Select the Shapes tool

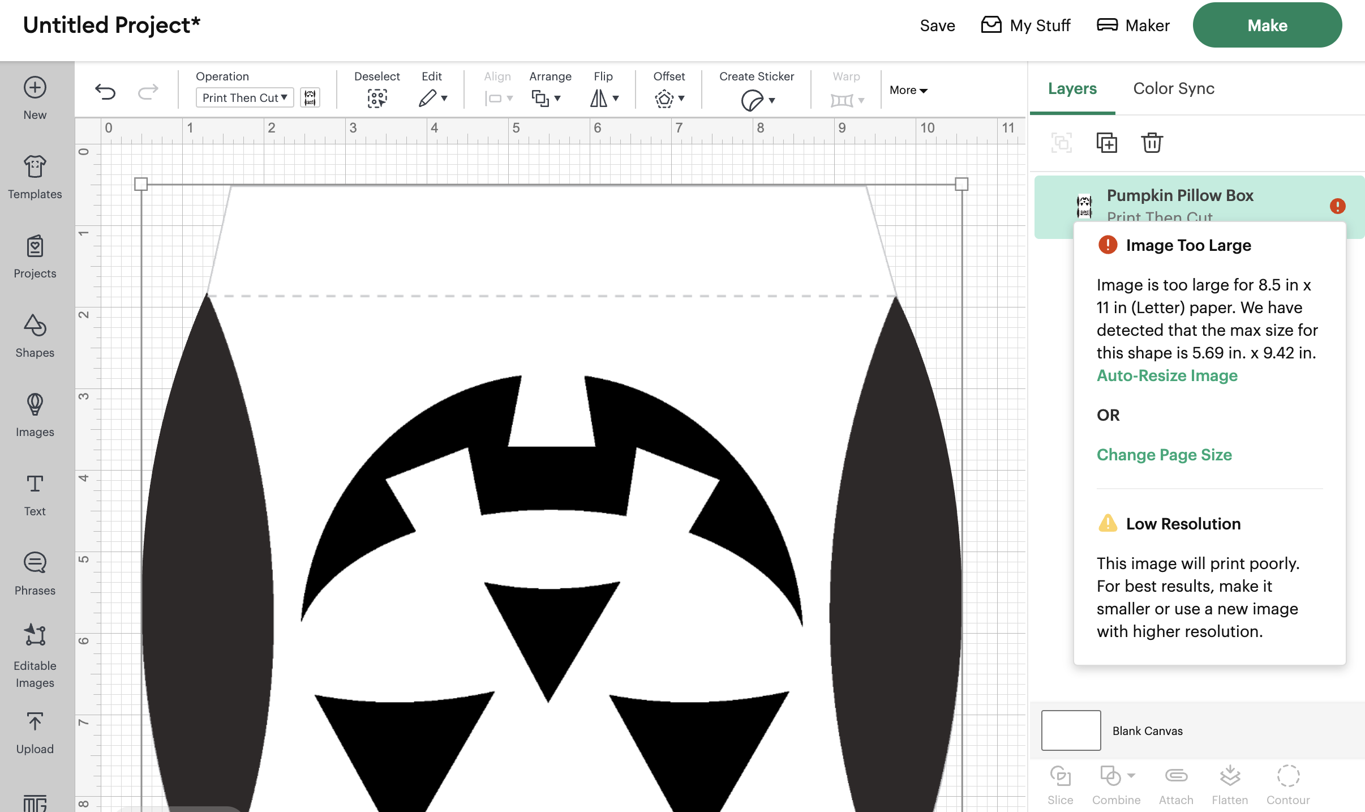[x=35, y=336]
